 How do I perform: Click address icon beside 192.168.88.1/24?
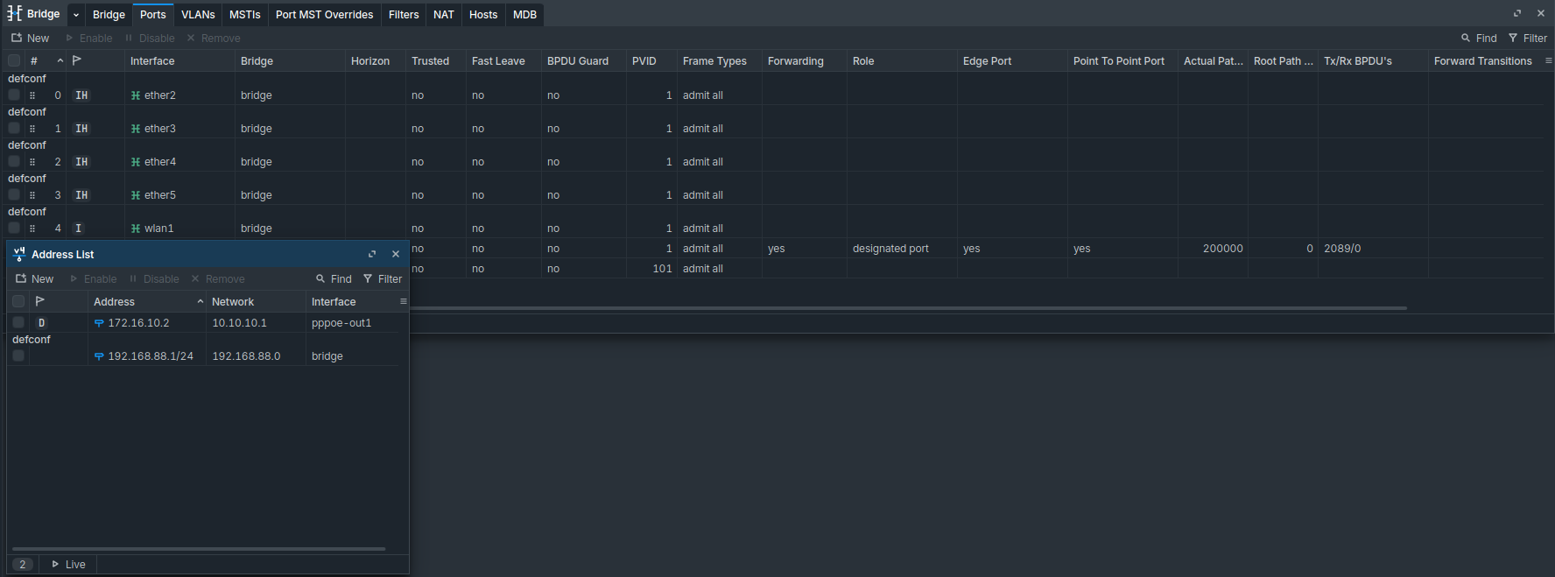pyautogui.click(x=99, y=356)
